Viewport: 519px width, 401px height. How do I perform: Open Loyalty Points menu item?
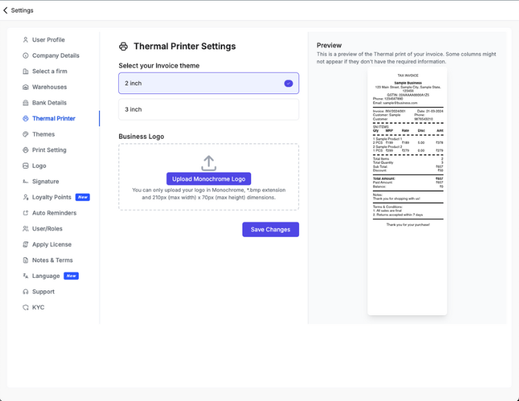(x=52, y=197)
